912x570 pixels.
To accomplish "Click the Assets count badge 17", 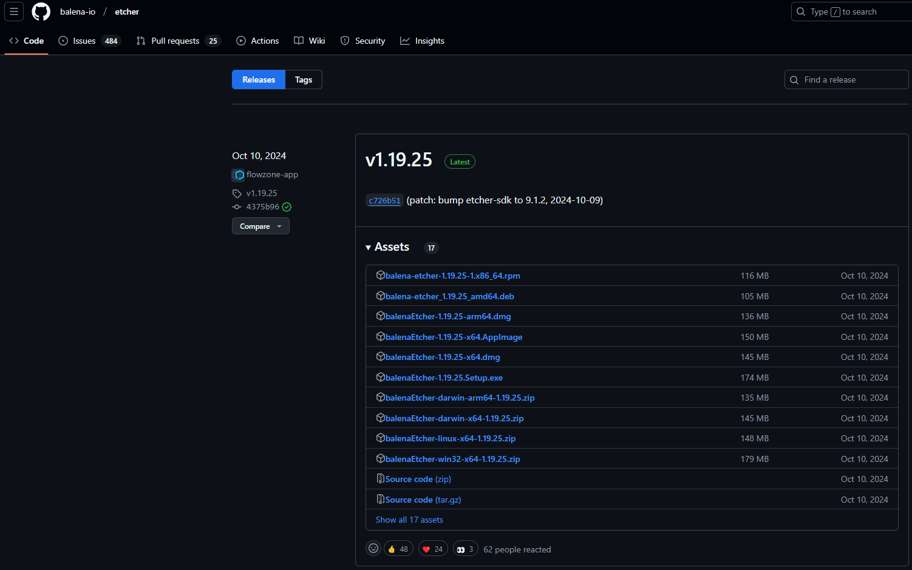I will click(431, 248).
